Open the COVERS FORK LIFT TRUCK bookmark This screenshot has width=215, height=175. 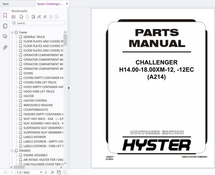(x=40, y=82)
